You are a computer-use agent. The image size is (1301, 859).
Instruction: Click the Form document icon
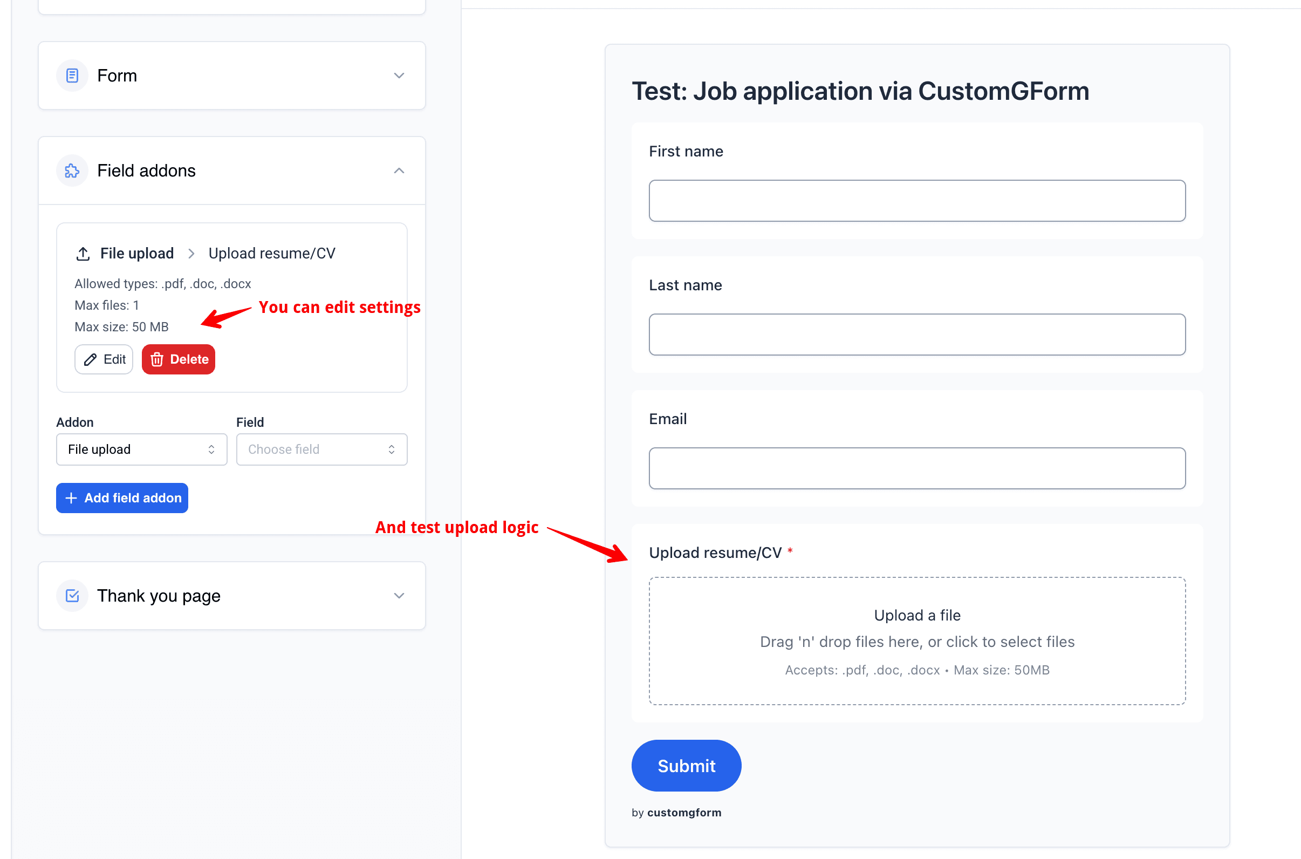pyautogui.click(x=72, y=76)
